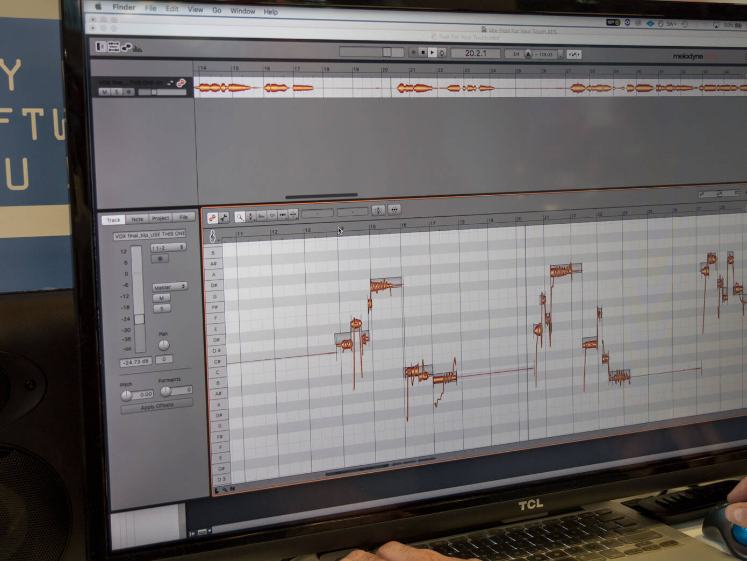Click the Pan knob
The height and width of the screenshot is (561, 747).
click(x=163, y=345)
